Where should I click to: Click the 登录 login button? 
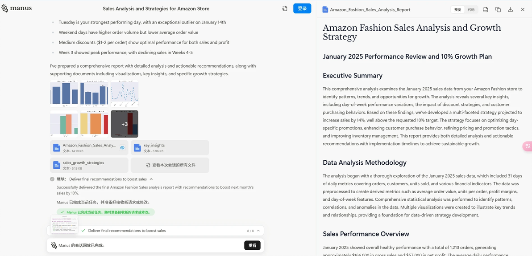tap(302, 8)
